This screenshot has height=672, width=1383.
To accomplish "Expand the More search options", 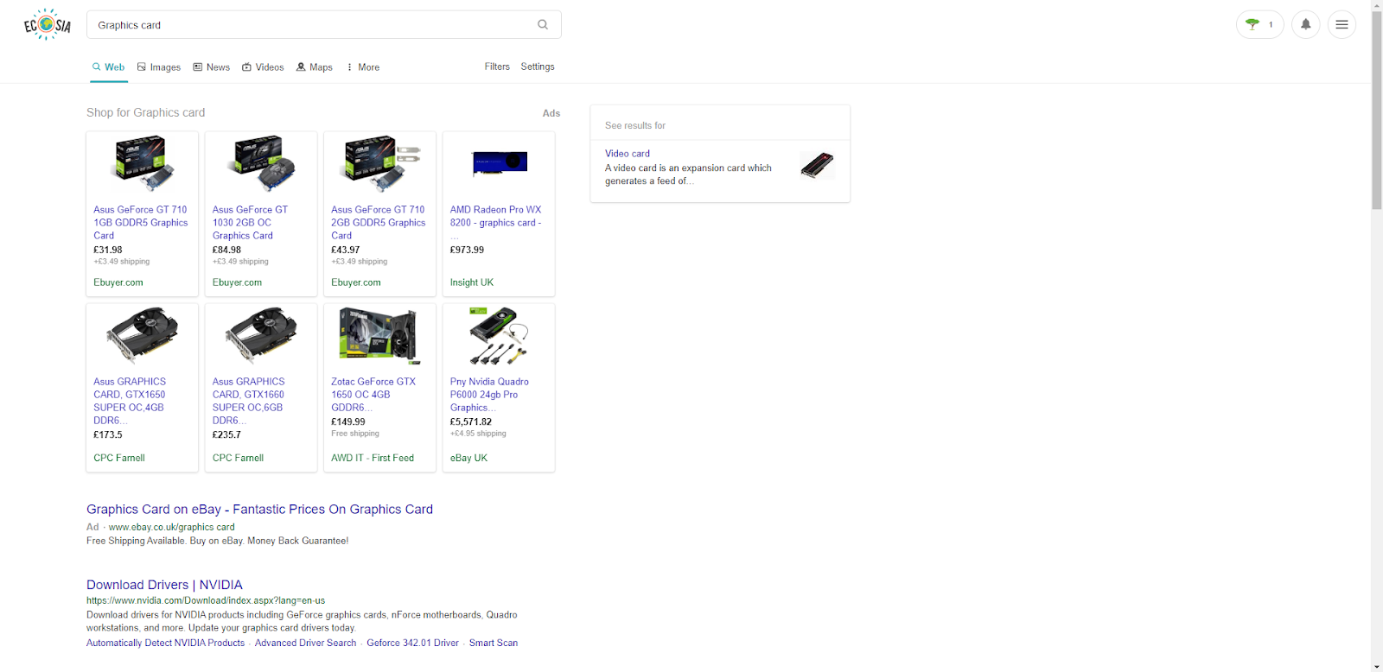I will [x=363, y=67].
